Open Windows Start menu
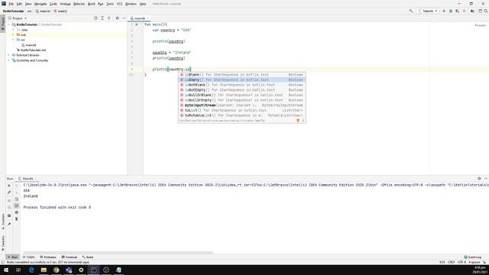Viewport: 489px width, 275px height. (6, 270)
